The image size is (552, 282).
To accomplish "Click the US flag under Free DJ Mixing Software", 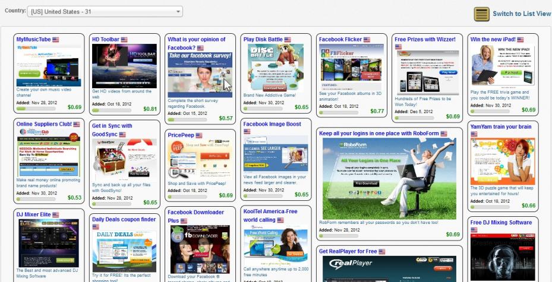I will (474, 230).
